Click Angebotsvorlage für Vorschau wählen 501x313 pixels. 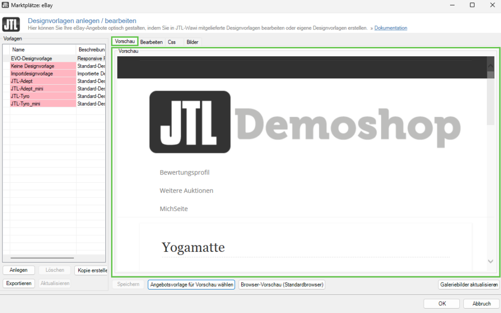click(x=191, y=284)
